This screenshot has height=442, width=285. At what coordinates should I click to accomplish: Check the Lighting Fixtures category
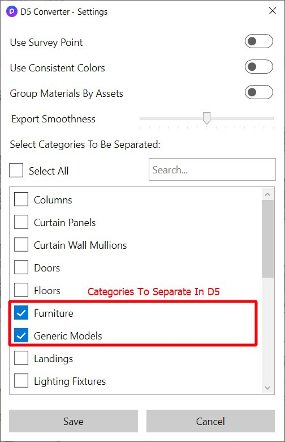[x=21, y=381]
